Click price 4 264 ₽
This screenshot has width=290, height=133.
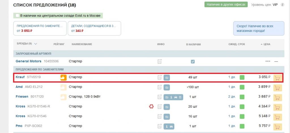[265, 106]
